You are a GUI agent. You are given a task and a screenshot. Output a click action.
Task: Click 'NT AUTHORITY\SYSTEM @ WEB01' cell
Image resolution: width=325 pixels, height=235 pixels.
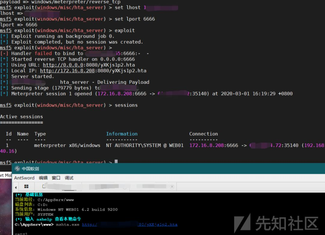(145, 145)
